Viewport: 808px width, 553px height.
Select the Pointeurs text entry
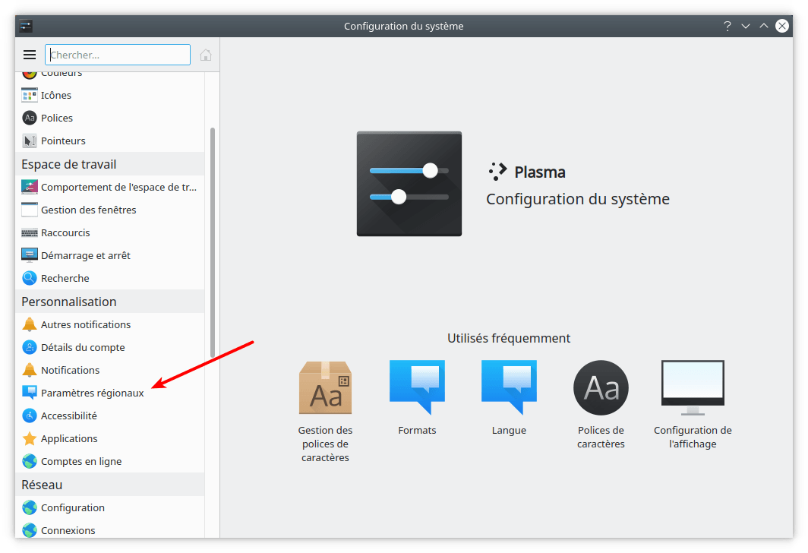[63, 141]
